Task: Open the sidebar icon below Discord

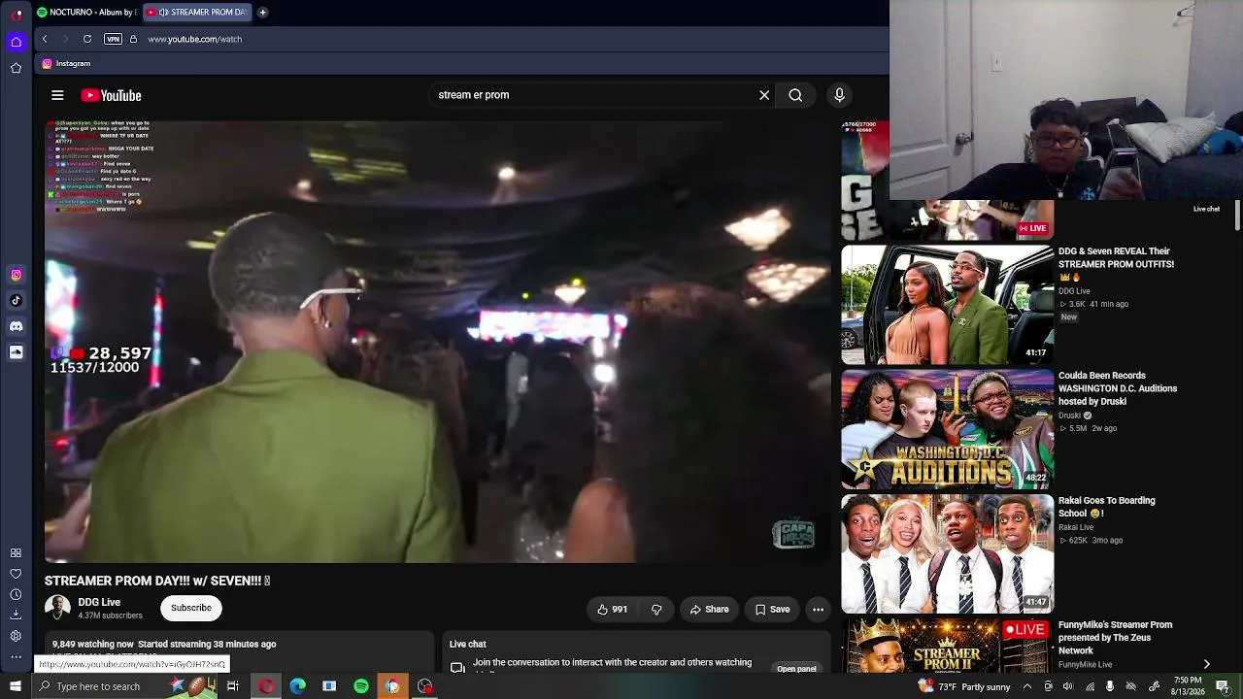Action: [x=16, y=352]
